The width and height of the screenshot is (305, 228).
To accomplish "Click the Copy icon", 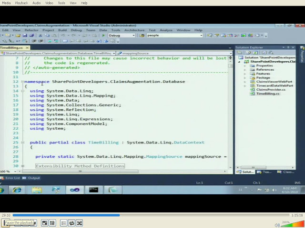I will [47, 35].
